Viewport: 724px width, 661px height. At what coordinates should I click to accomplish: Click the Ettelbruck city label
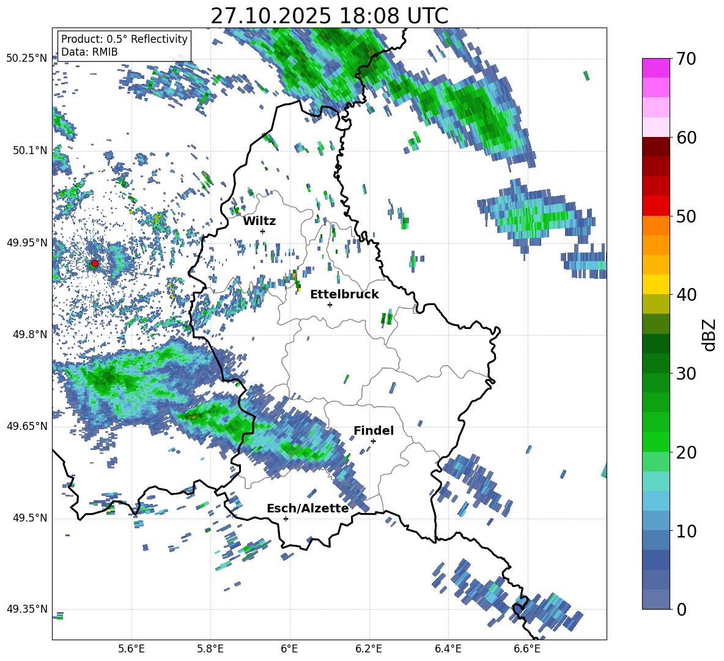344,295
